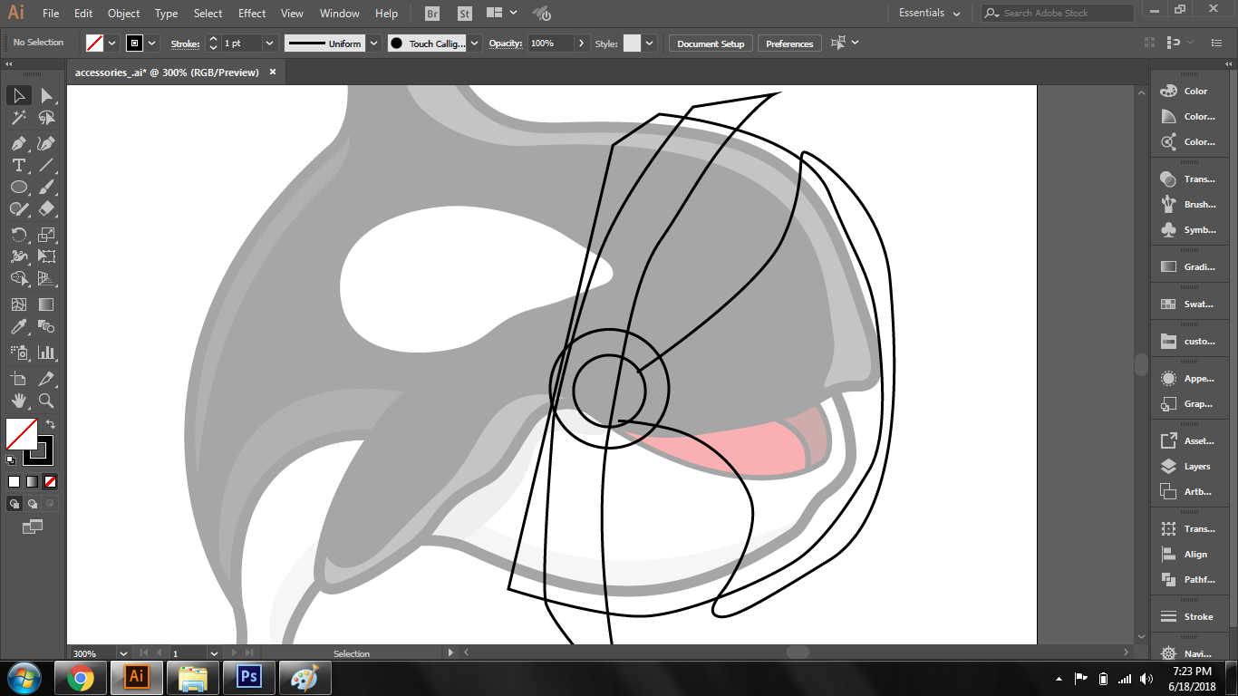This screenshot has width=1238, height=696.
Task: Select the Paintbrush tool
Action: point(46,187)
